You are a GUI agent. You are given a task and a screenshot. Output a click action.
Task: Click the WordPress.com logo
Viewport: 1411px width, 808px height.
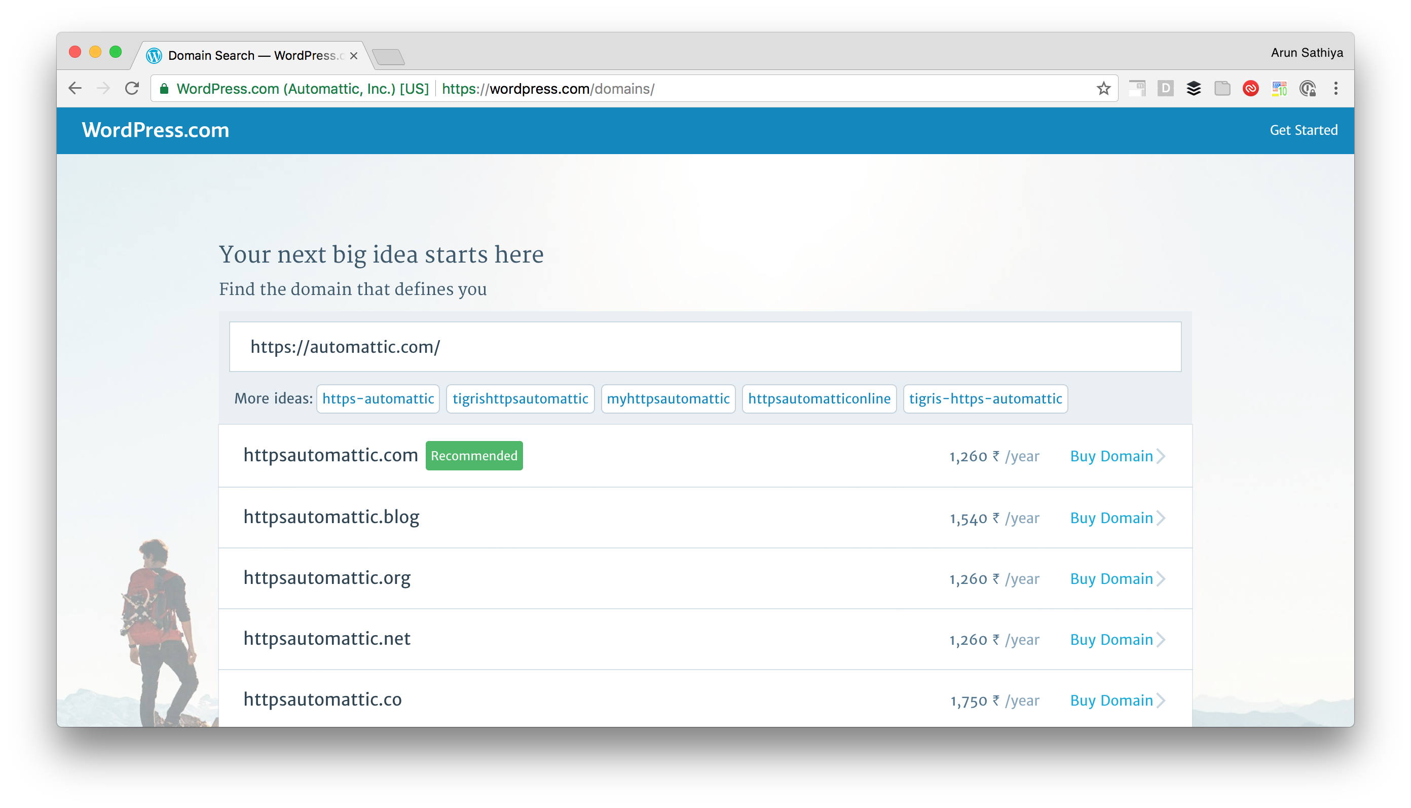coord(156,130)
